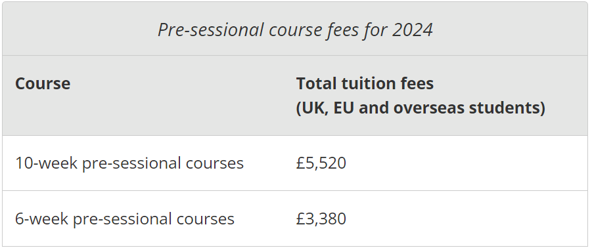Click 10-week at start of first row
Image resolution: width=592 pixels, height=250 pixels.
[x=46, y=163]
